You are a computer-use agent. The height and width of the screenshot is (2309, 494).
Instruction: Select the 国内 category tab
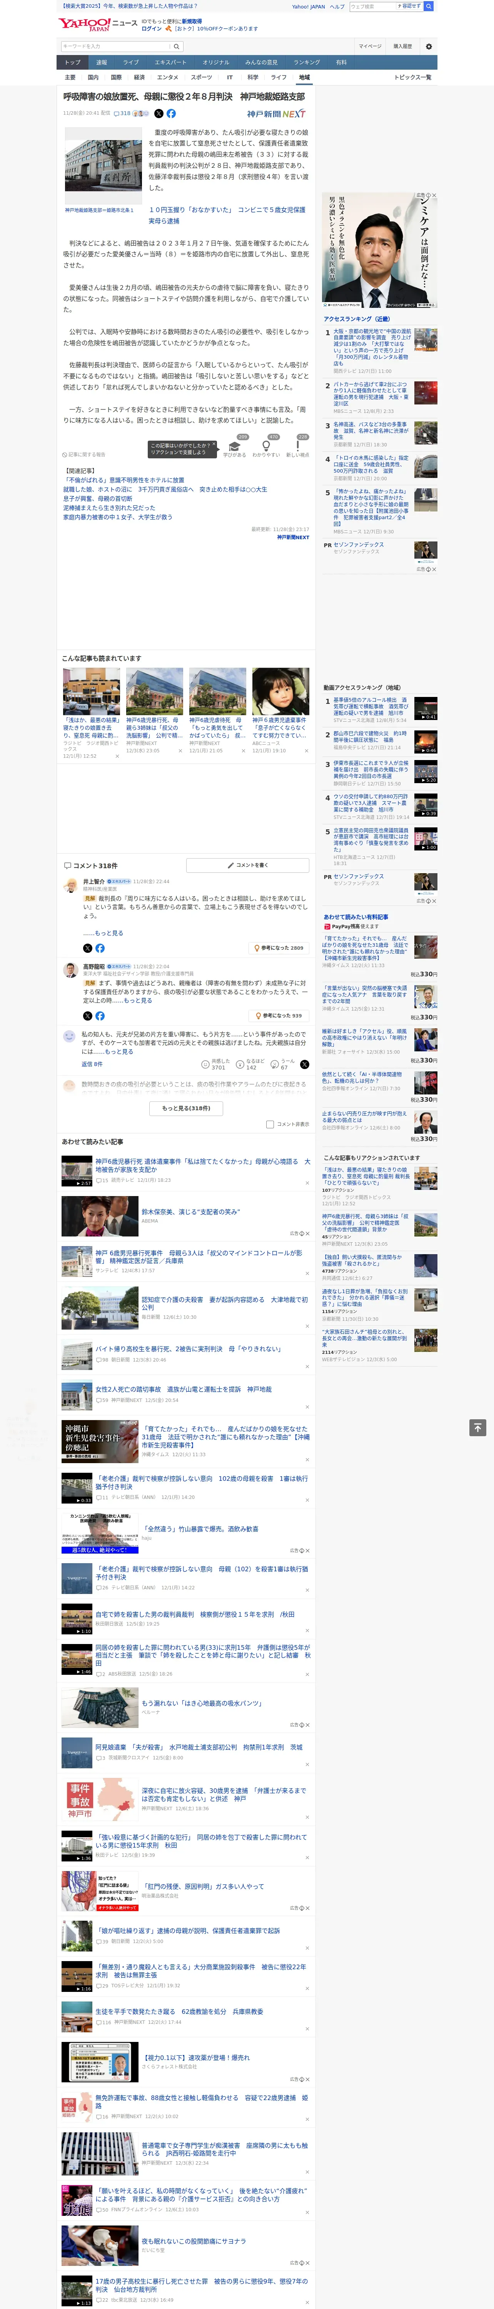point(93,77)
